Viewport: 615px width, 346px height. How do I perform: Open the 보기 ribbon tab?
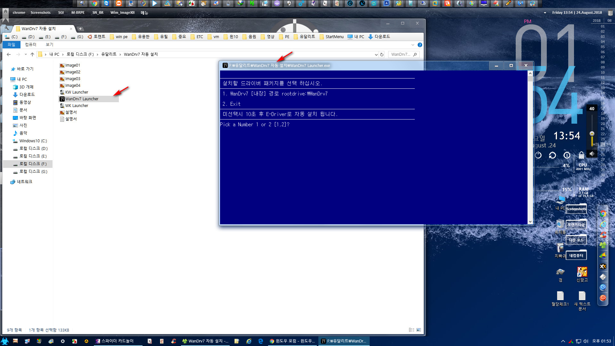coord(49,45)
